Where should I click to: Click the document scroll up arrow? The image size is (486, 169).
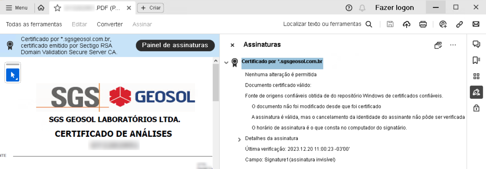click(216, 61)
